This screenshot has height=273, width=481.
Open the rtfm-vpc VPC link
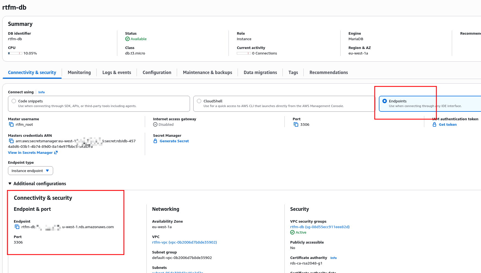(x=184, y=242)
